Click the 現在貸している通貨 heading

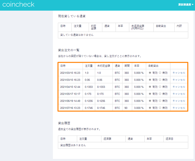coord(72,16)
